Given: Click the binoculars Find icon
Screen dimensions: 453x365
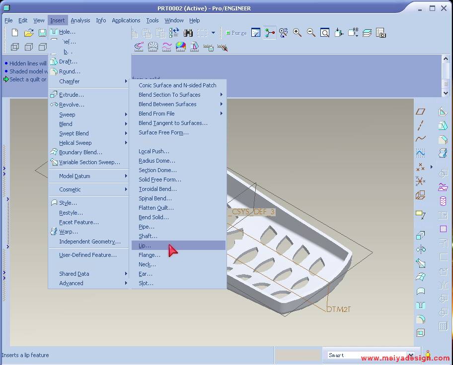Looking at the screenshot, I should [x=188, y=33].
